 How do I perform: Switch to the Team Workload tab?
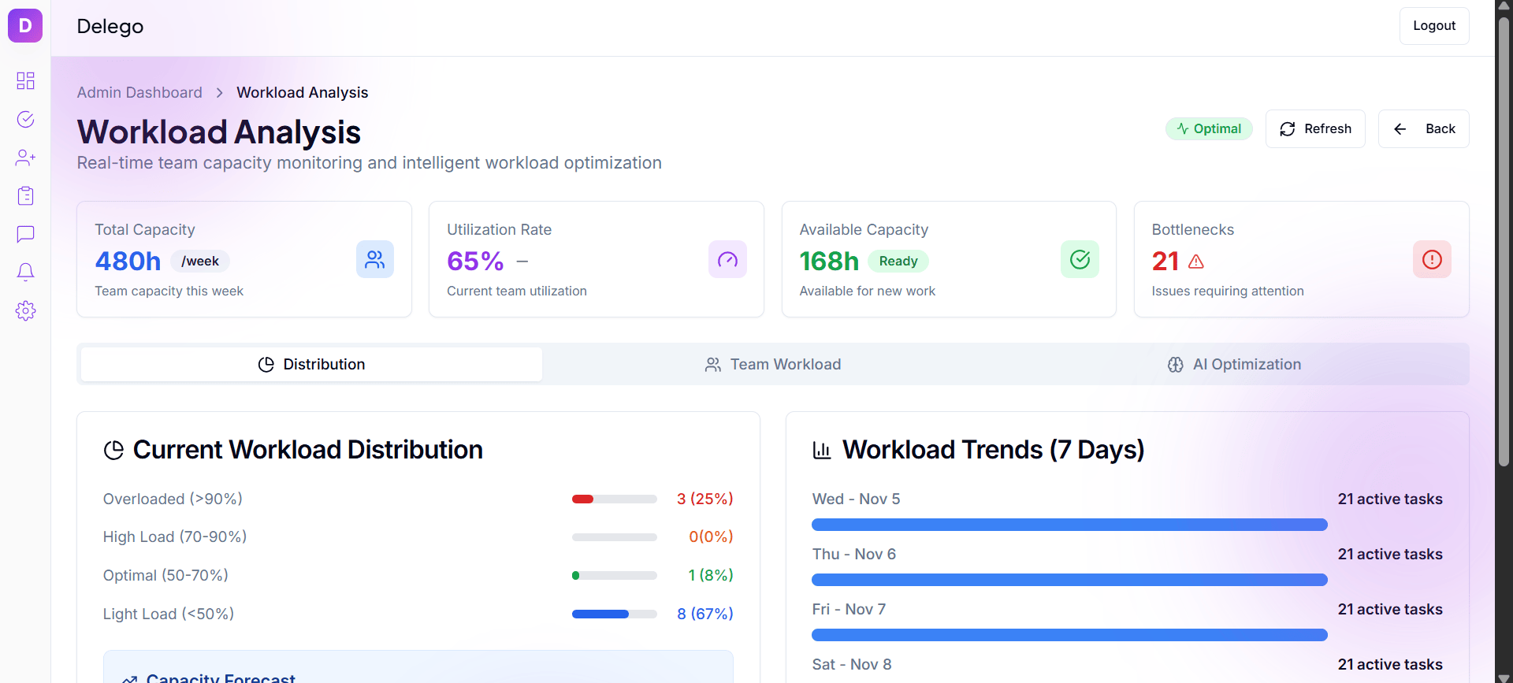click(772, 364)
